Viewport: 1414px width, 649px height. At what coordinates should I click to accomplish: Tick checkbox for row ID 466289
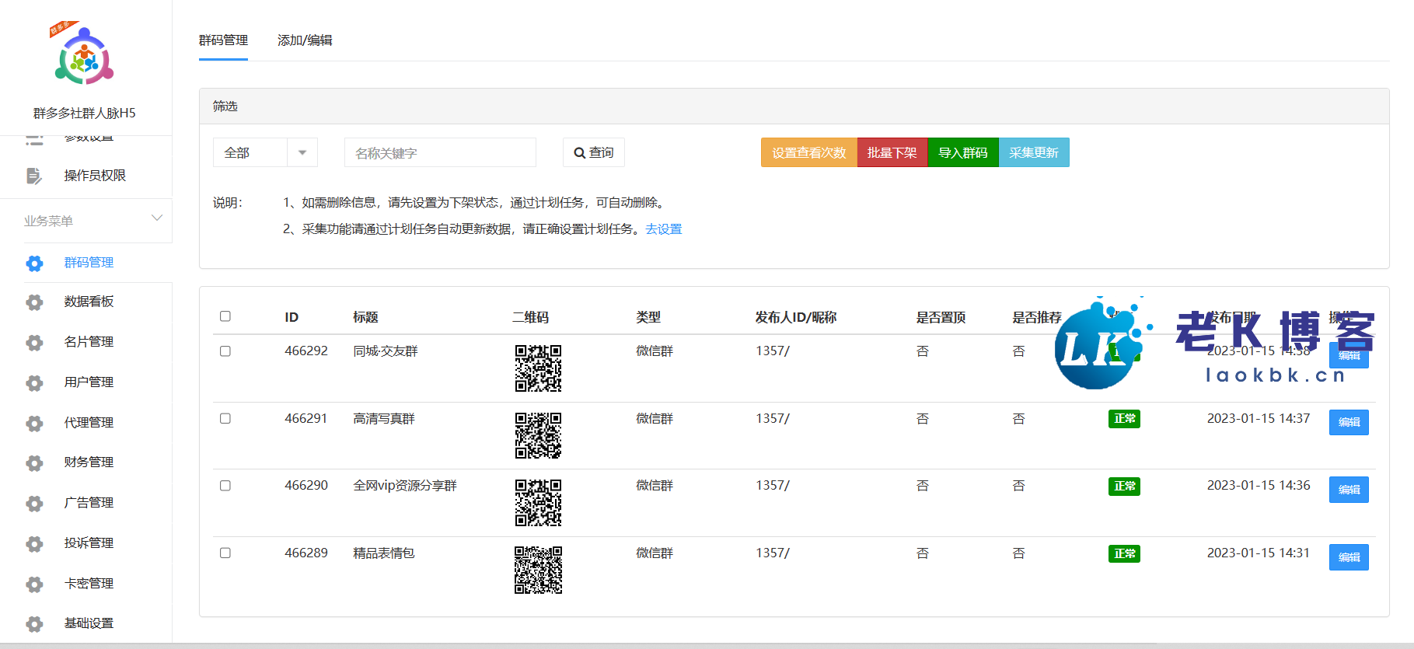pos(225,553)
